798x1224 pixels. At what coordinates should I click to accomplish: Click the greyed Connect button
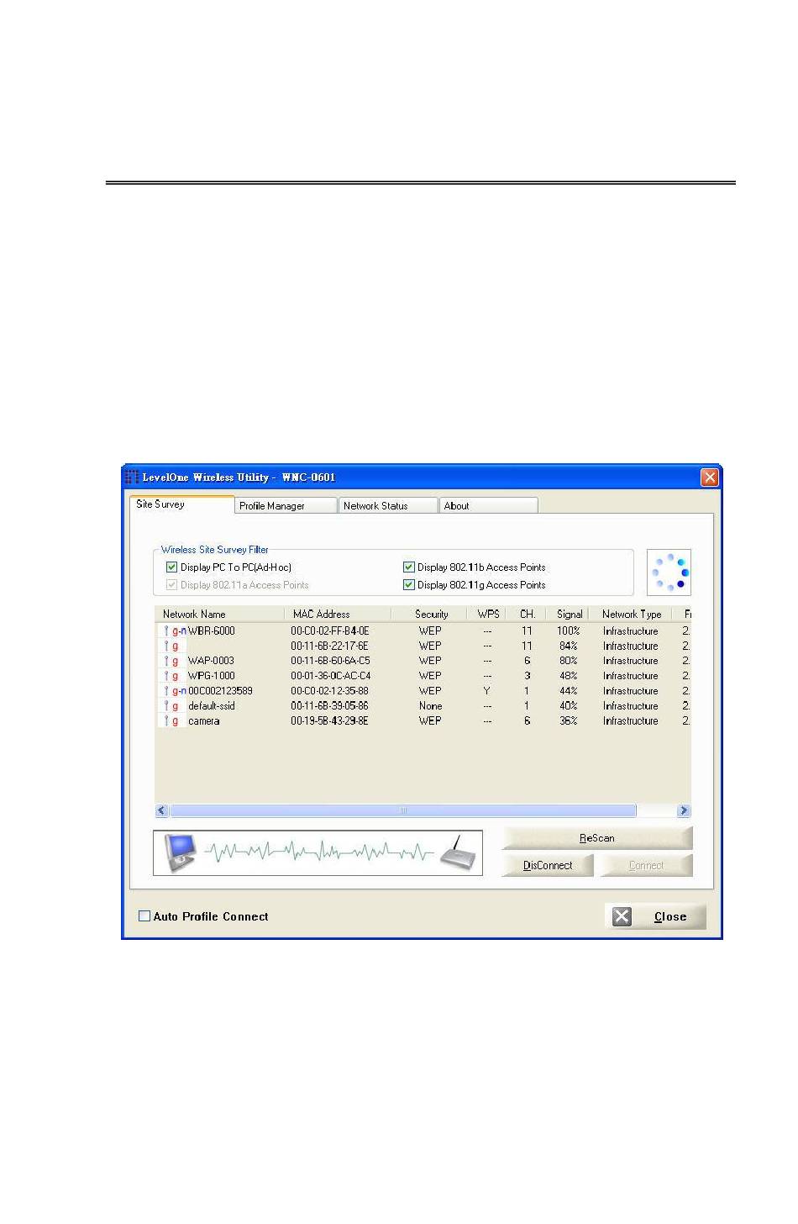pyautogui.click(x=646, y=865)
